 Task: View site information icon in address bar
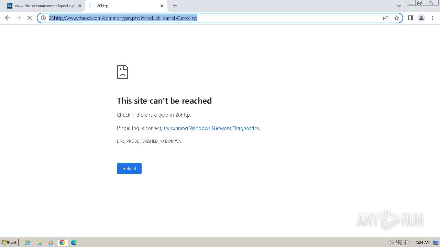tap(43, 18)
